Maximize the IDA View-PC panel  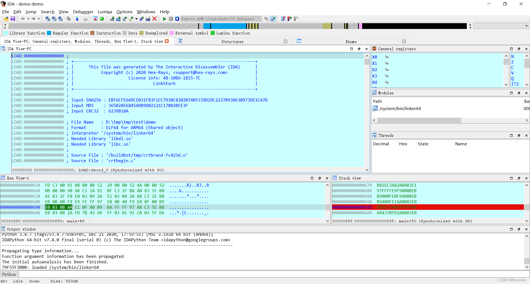tap(351, 49)
